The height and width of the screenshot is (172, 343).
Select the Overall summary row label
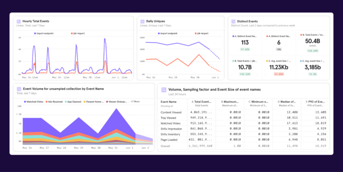click(165, 146)
